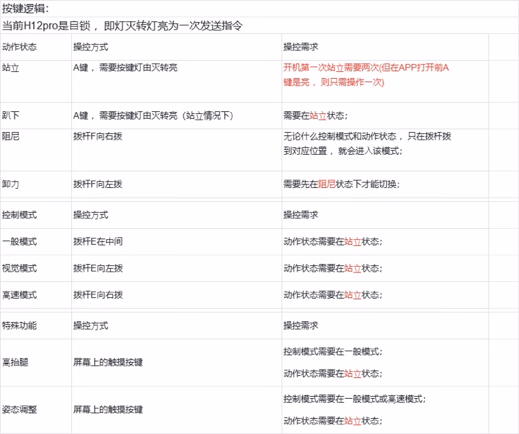This screenshot has height=434, width=519.
Task: Click the 站立 cell in the first column
Action: (10, 68)
